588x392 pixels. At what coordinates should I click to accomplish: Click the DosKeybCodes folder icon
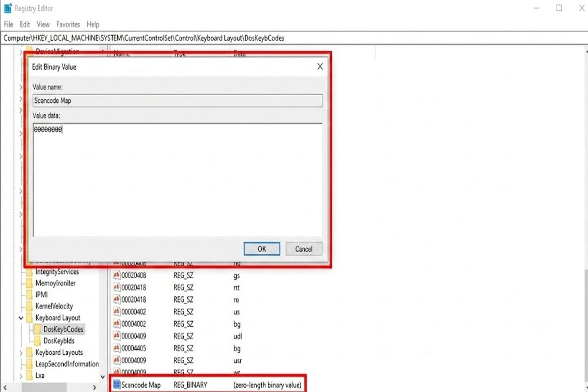pos(38,329)
